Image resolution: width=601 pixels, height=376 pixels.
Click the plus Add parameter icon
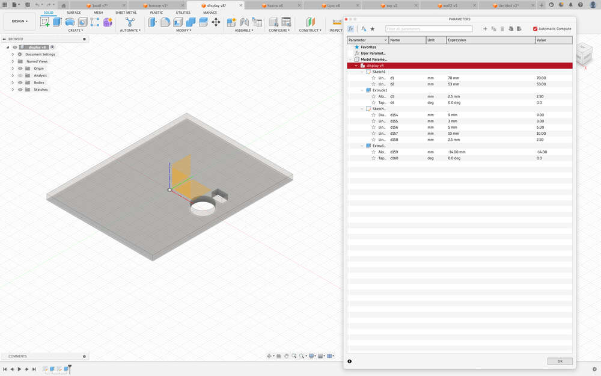pos(485,29)
